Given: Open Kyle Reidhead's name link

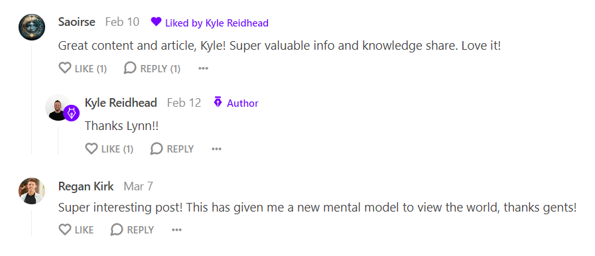Looking at the screenshot, I should (x=121, y=103).
